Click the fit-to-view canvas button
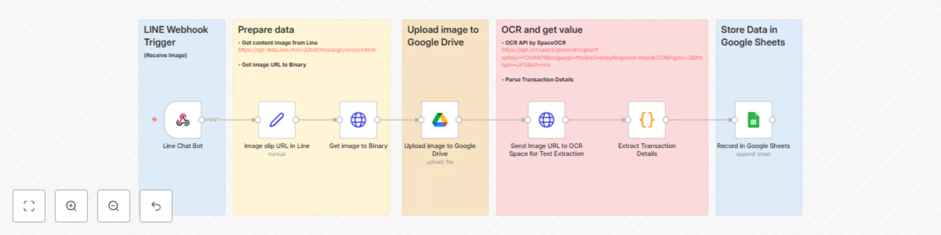This screenshot has width=941, height=235. coord(29,206)
